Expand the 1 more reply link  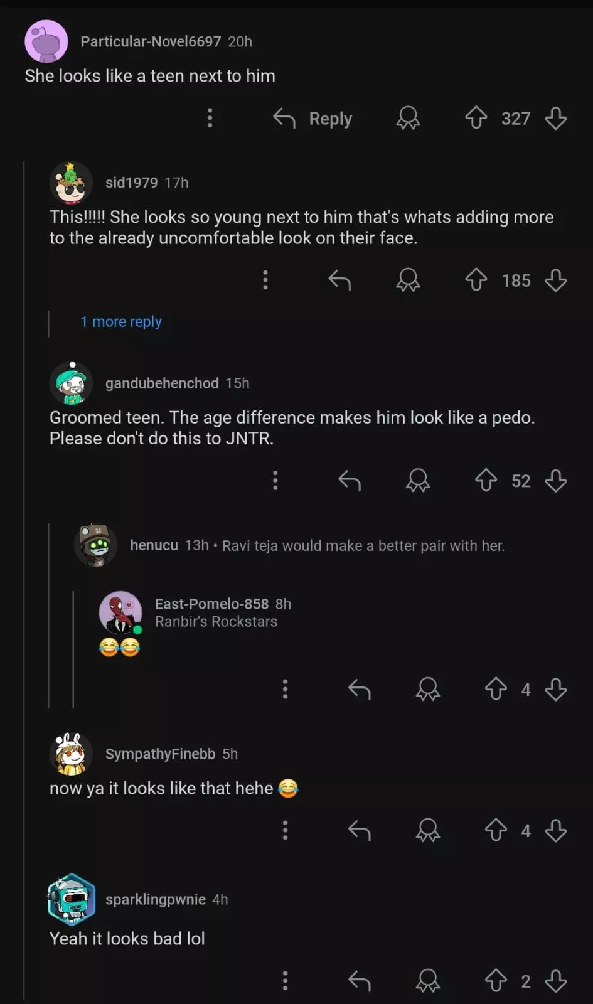121,322
